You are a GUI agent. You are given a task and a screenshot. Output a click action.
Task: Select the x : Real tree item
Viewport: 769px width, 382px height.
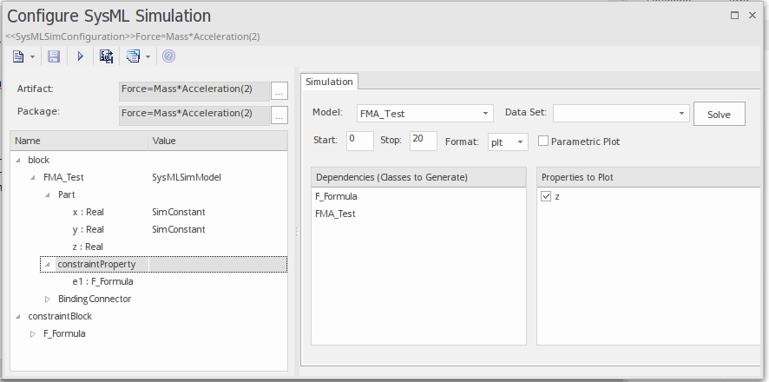pos(89,212)
